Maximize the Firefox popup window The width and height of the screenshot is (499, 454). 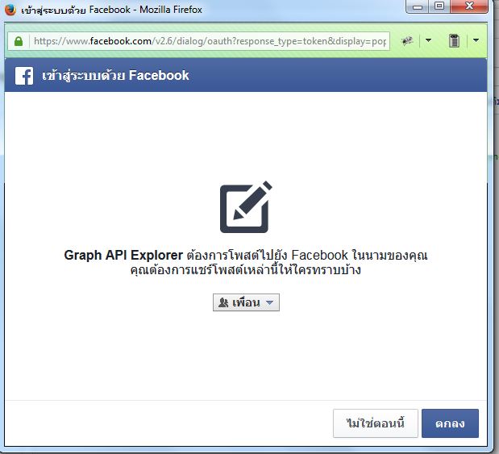click(x=439, y=6)
